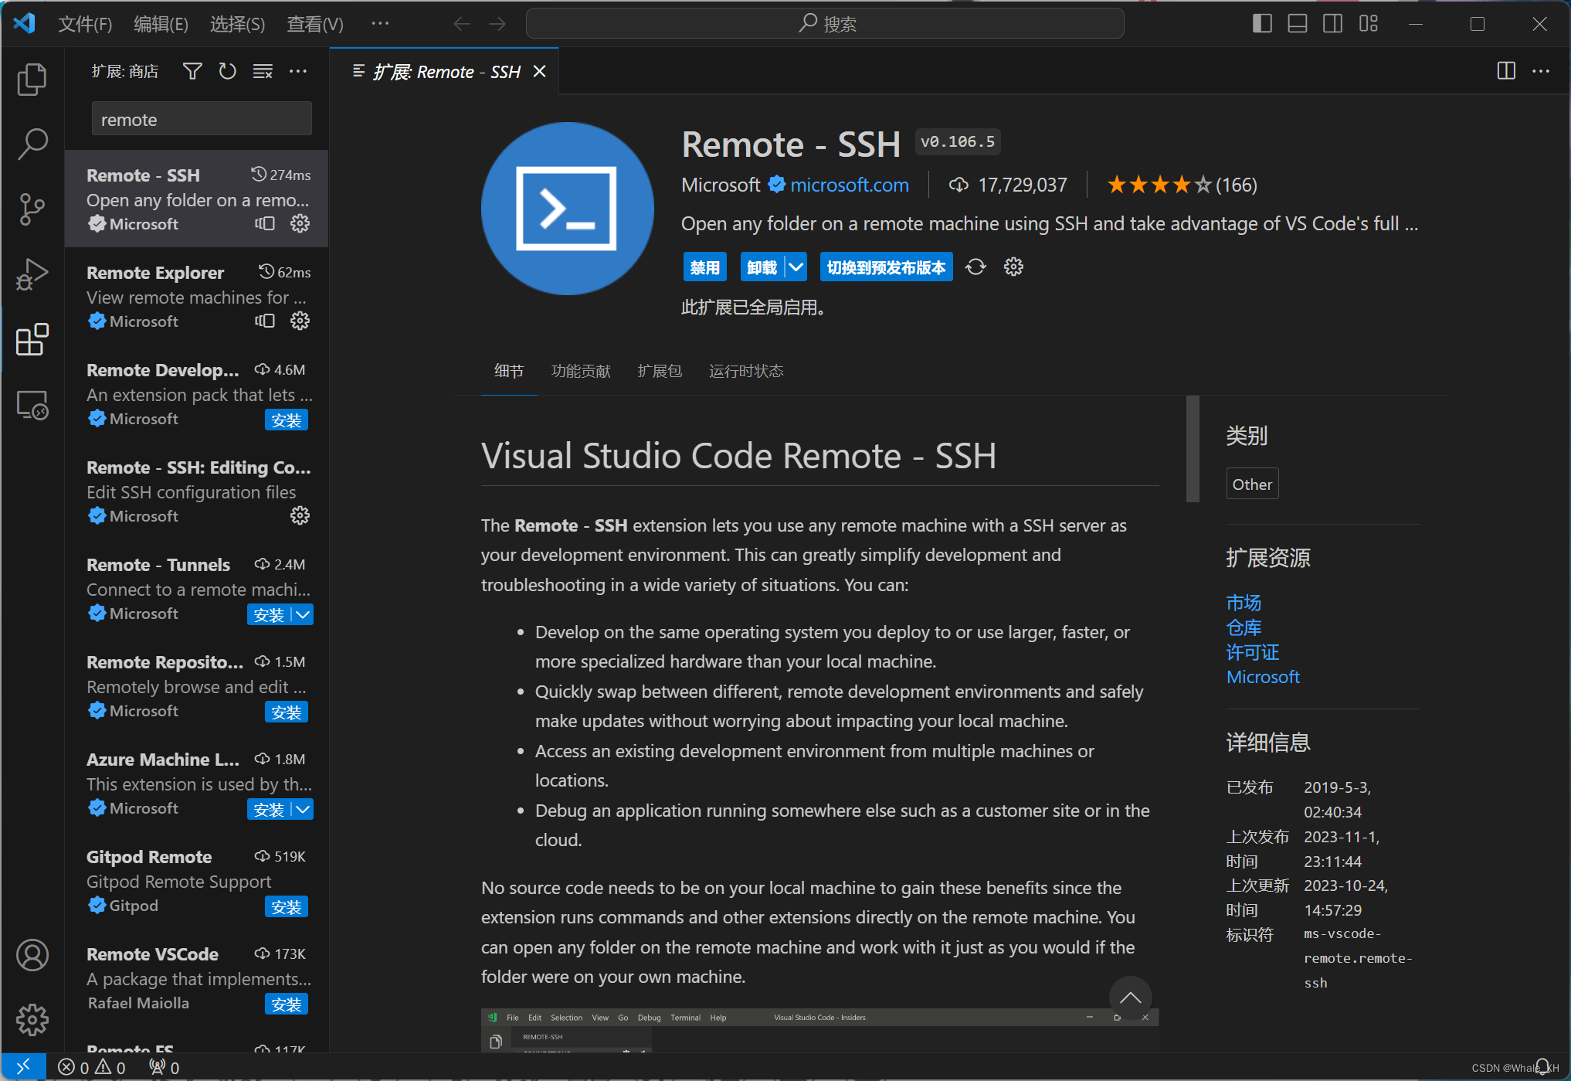The height and width of the screenshot is (1081, 1571).
Task: Toggle the primary sidebar visibility
Action: pyautogui.click(x=1261, y=23)
